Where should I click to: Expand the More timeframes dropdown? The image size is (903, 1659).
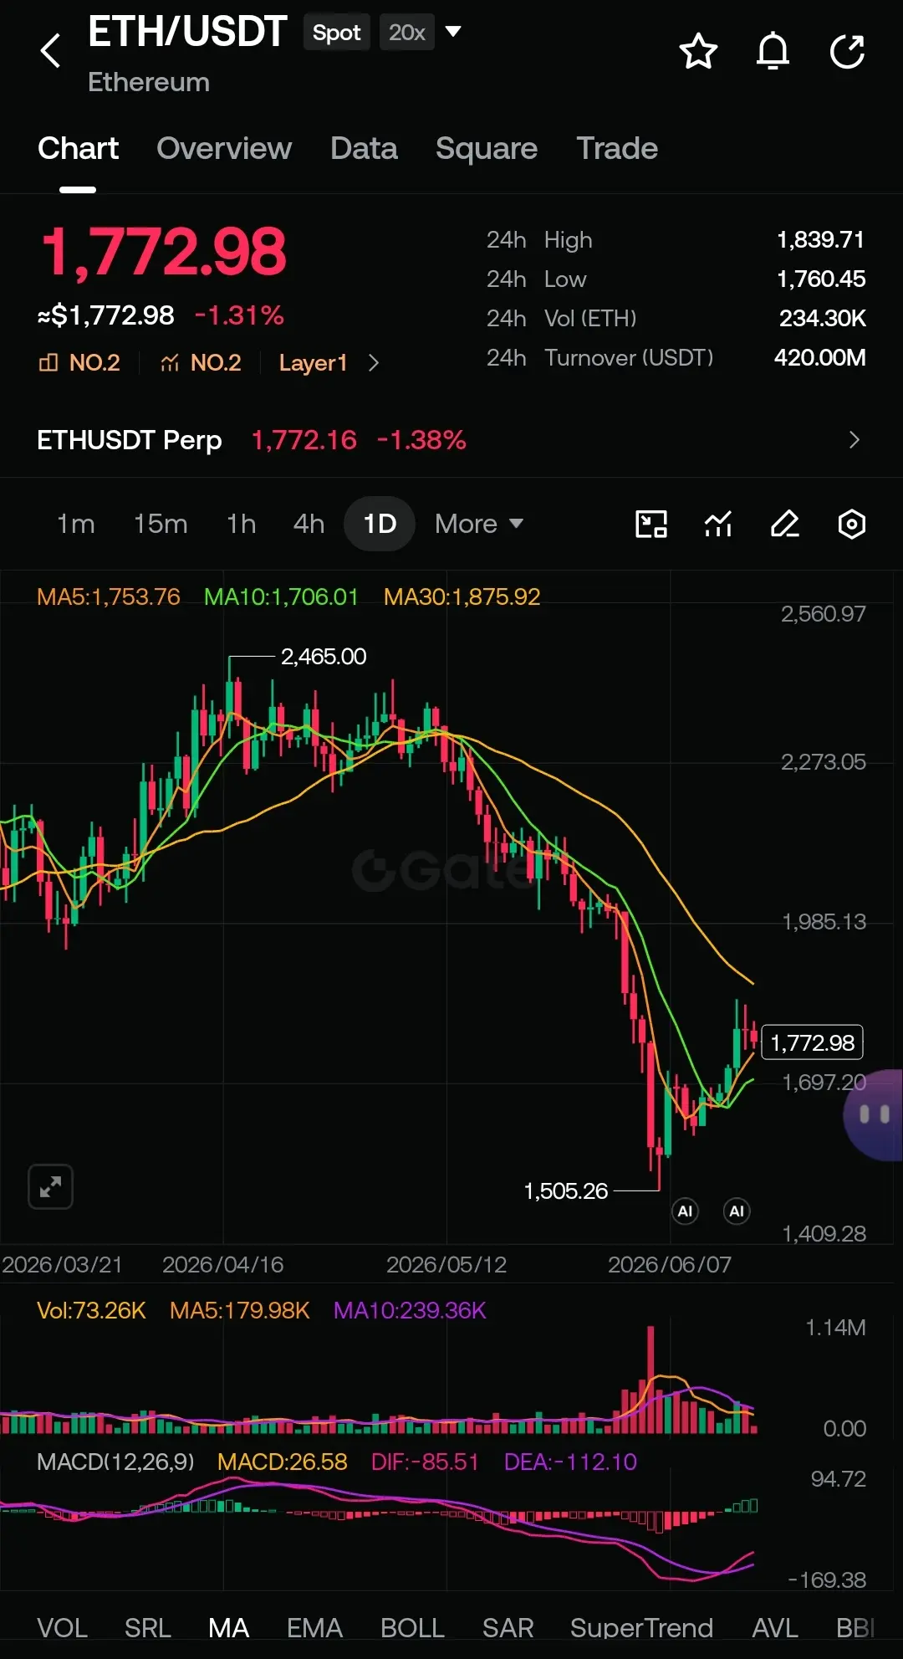click(x=479, y=524)
